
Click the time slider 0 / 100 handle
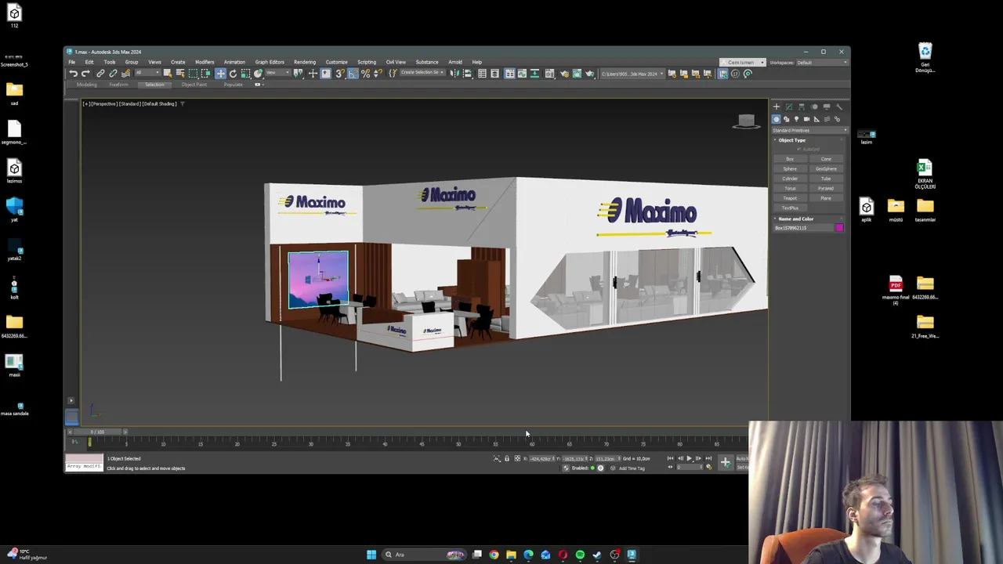97,432
